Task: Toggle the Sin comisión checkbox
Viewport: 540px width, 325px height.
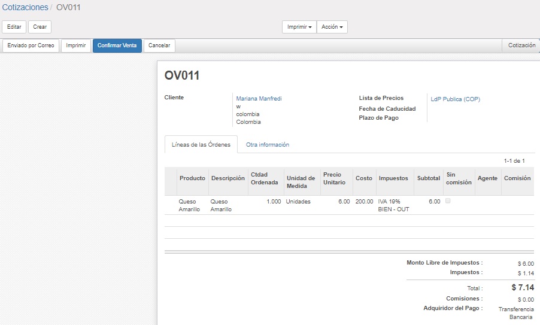Action: (448, 201)
